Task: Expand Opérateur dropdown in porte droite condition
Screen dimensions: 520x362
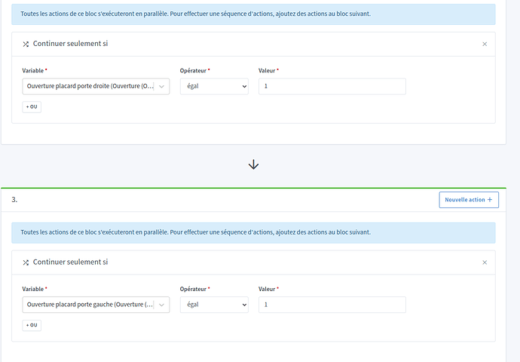Action: pyautogui.click(x=214, y=87)
